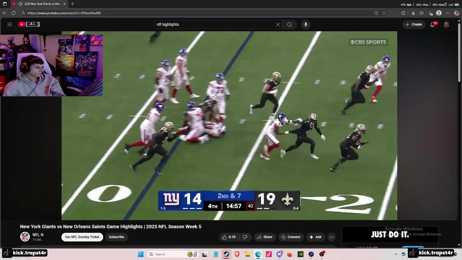
Task: Open the NFL channel name link
Action: coord(36,235)
